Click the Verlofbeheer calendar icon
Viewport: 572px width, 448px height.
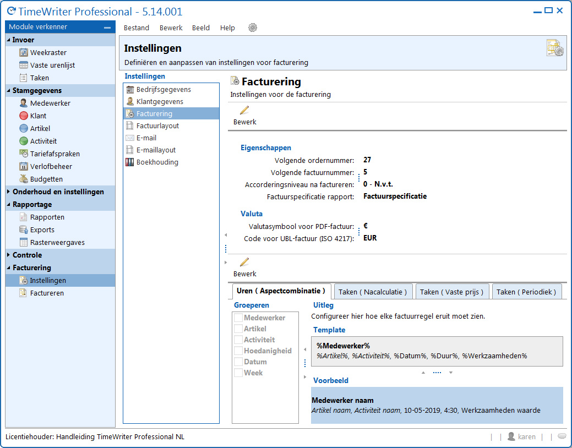23,166
